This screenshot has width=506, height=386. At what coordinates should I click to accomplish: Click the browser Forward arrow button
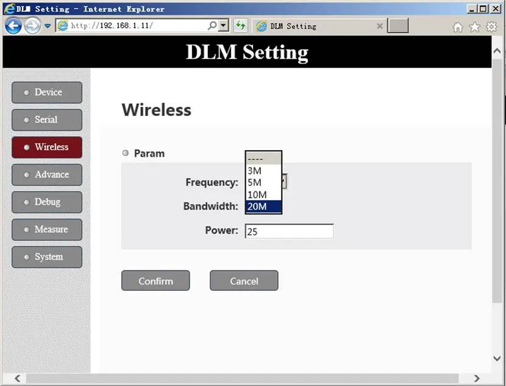tap(32, 26)
